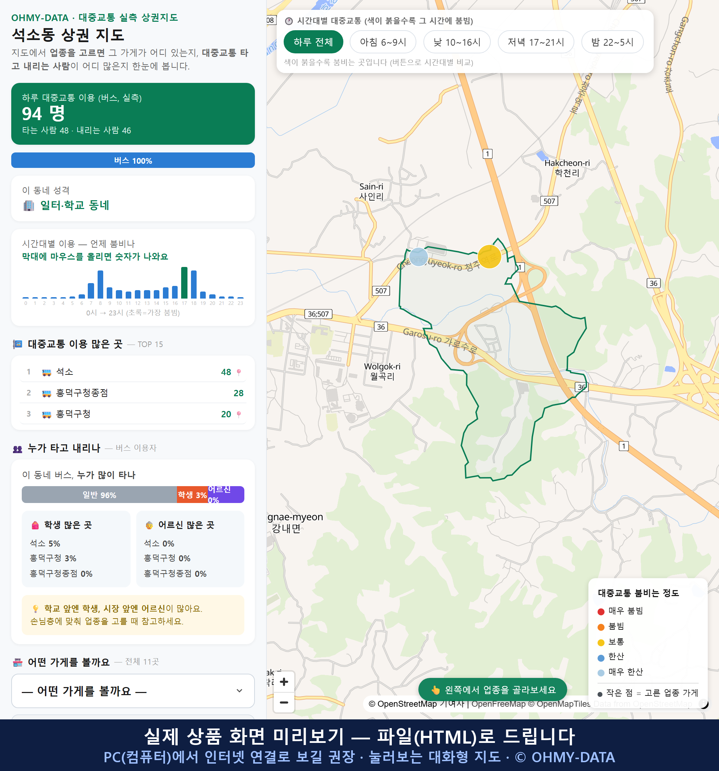Click the 어르신 0% purple segment
719x771 pixels.
click(226, 495)
